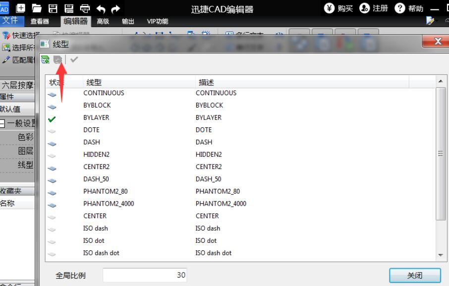
Task: Click the 图层 property in left panel
Action: pyautogui.click(x=25, y=151)
